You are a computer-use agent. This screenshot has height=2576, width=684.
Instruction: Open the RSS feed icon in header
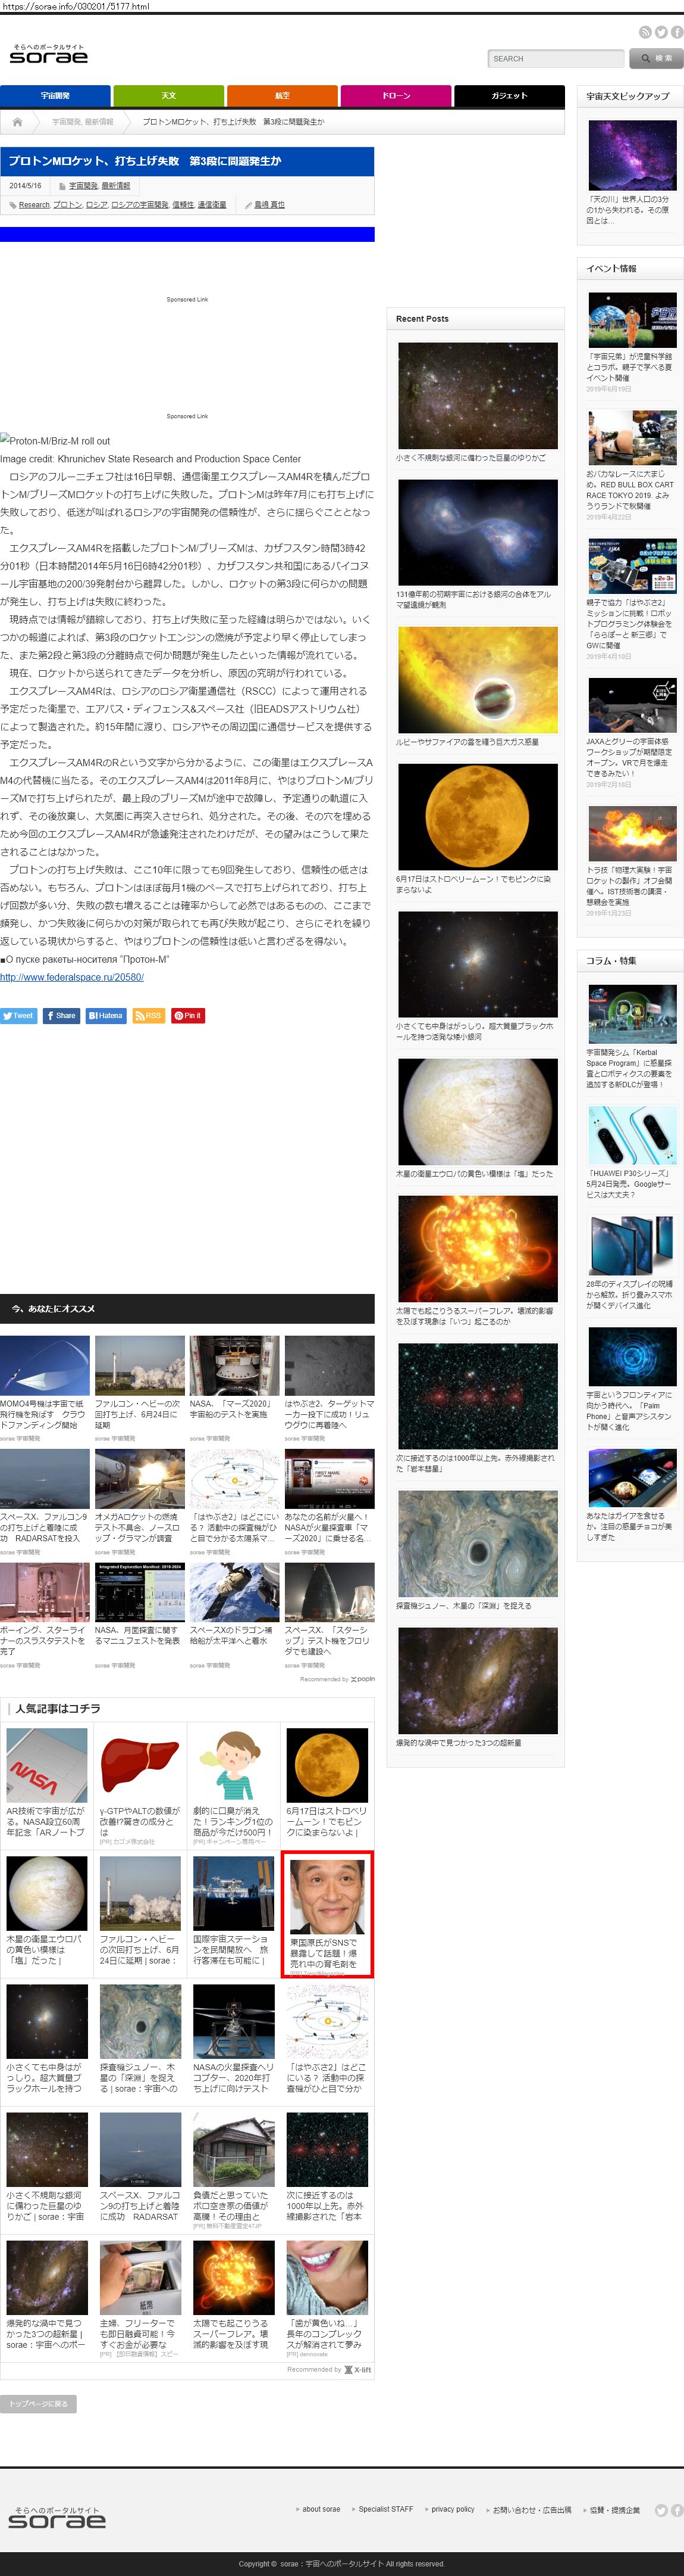[x=645, y=32]
